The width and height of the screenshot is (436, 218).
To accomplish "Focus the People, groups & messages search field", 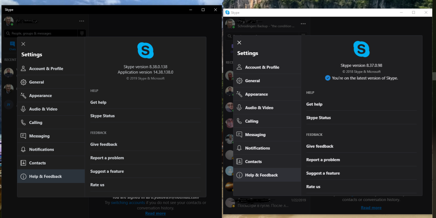I will click(41, 33).
